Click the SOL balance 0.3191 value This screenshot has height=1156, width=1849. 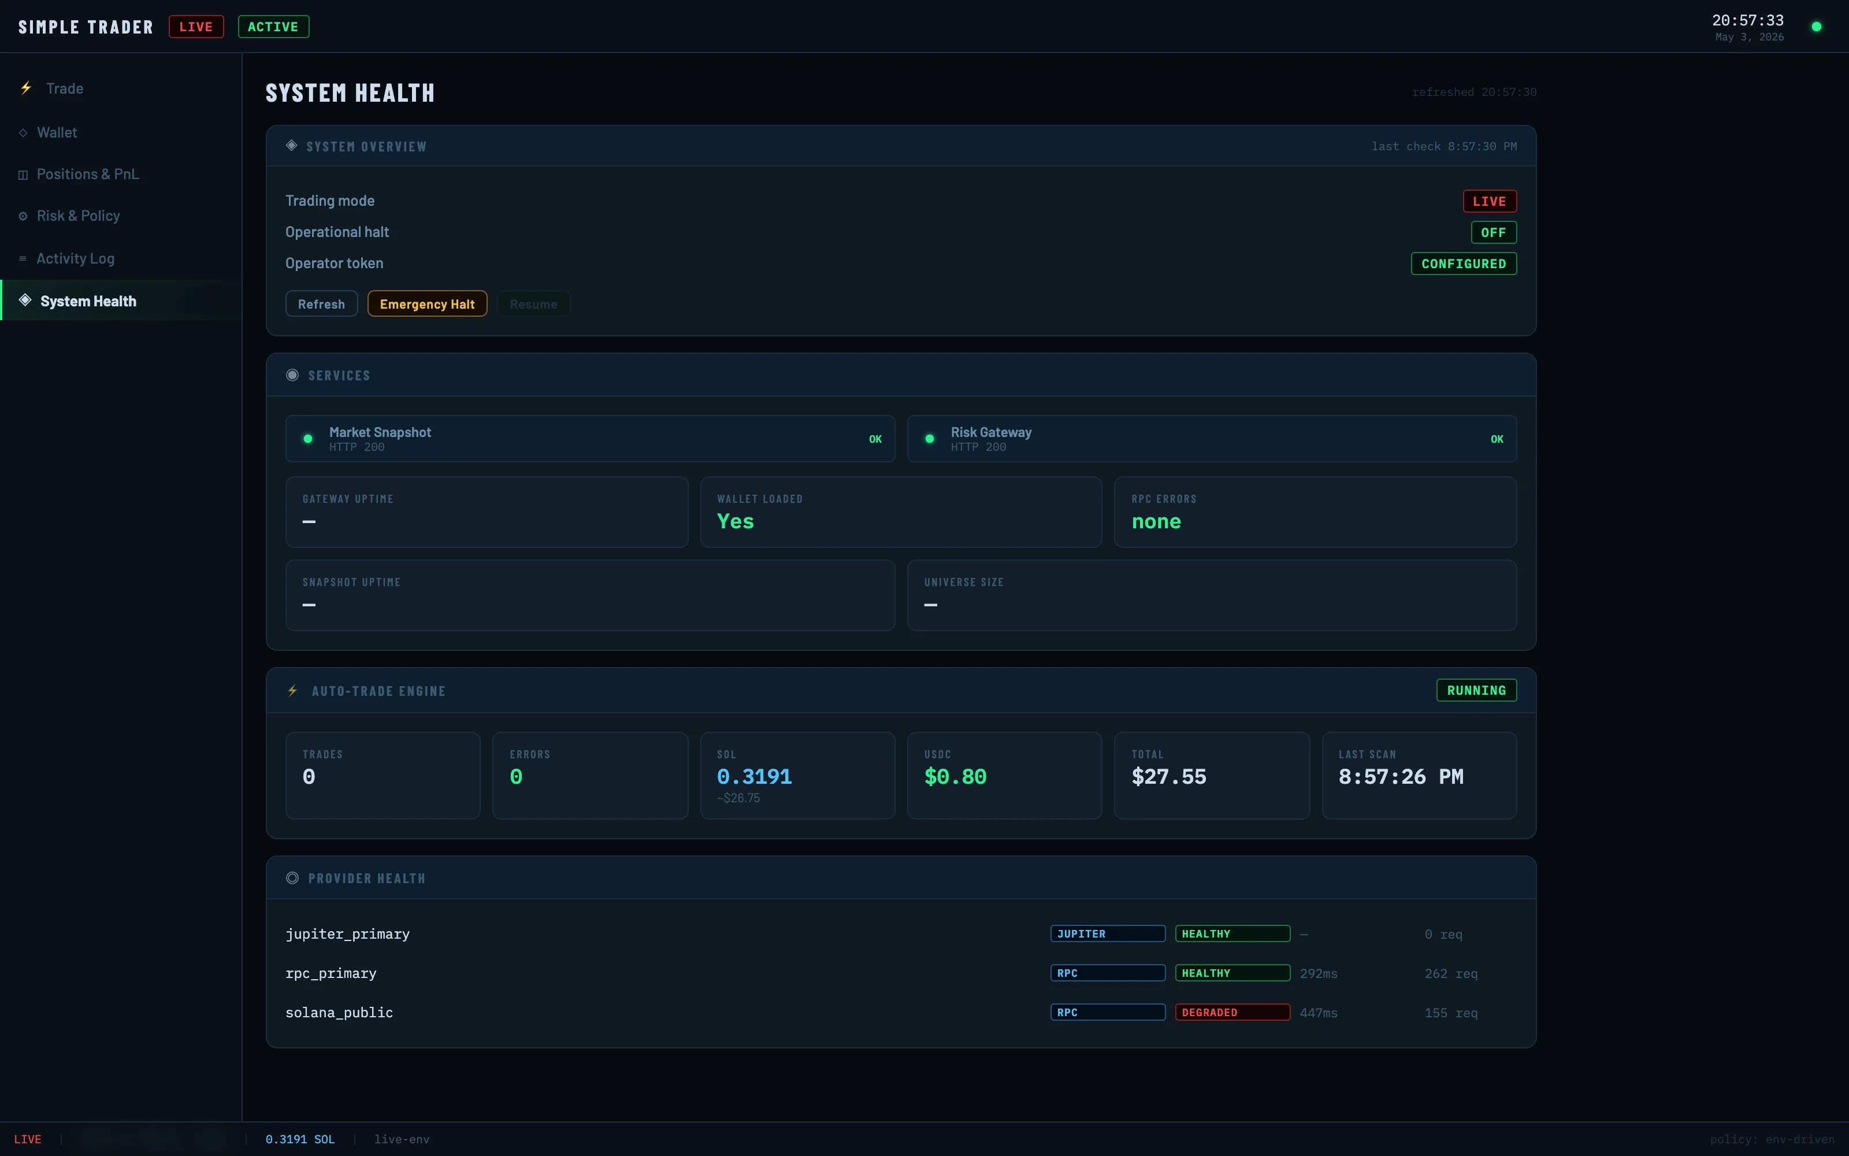click(754, 777)
